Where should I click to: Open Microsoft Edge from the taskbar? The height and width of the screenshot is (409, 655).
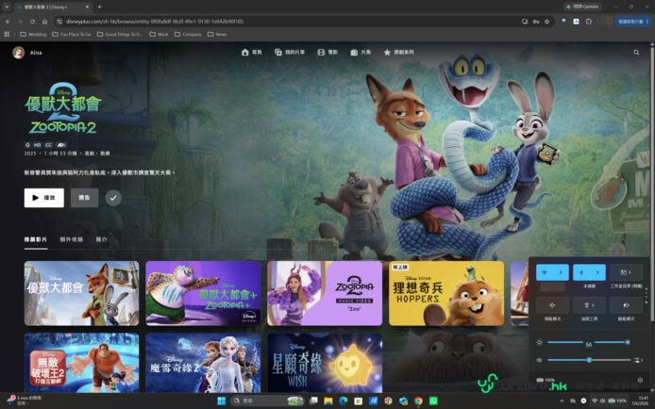point(344,401)
